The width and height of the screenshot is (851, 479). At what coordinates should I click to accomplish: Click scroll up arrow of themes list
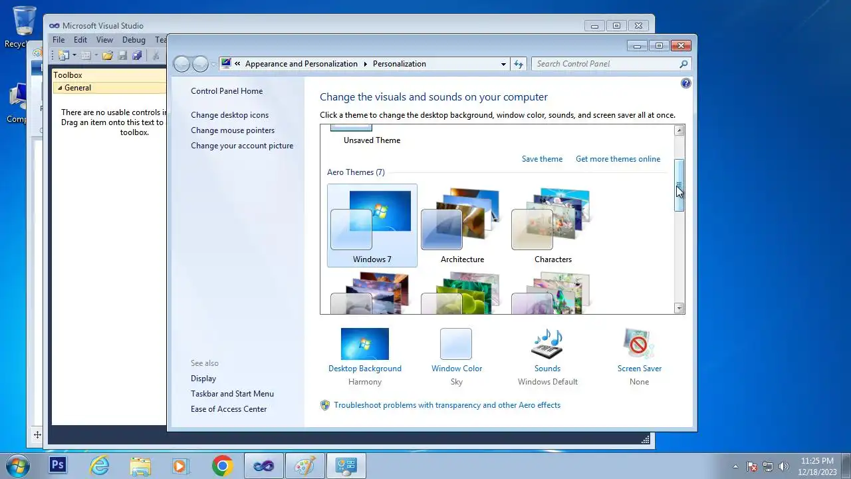[x=679, y=130]
